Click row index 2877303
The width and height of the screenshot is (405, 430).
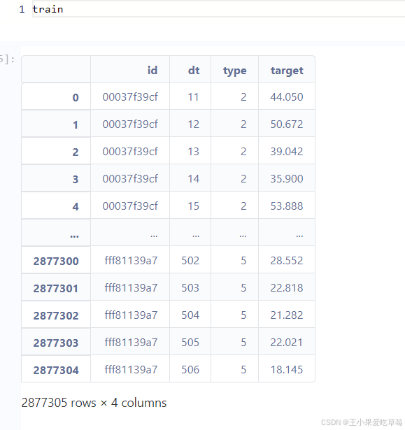[56, 343]
